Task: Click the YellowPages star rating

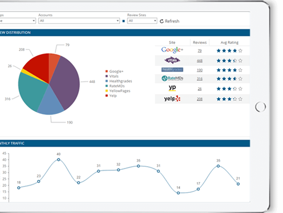Action: pyautogui.click(x=229, y=89)
